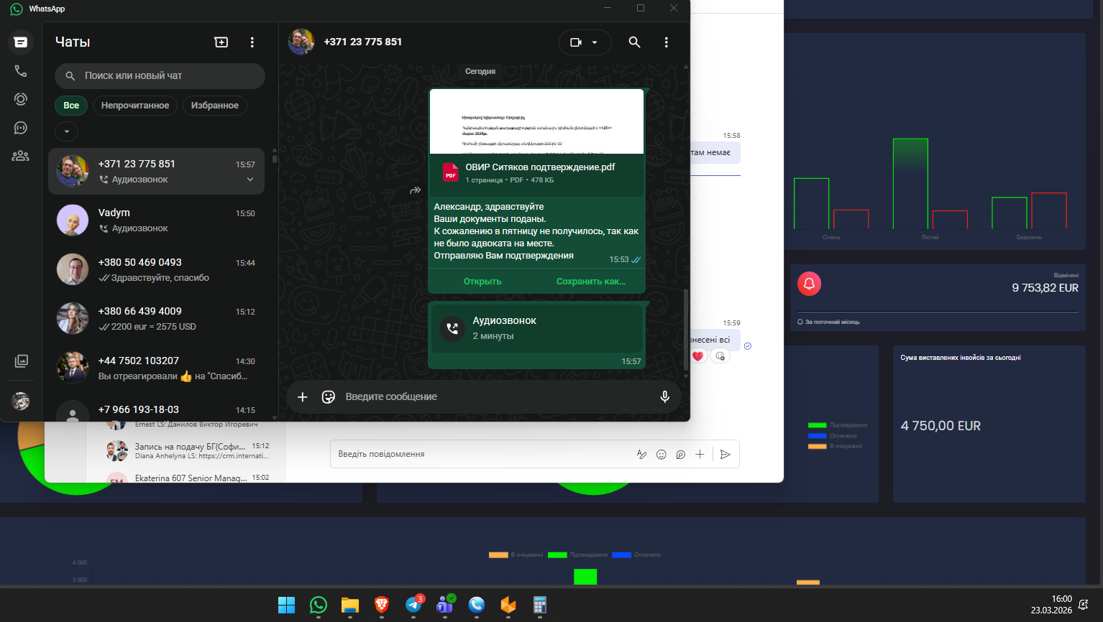Click the plus attach icon in background messenger
The height and width of the screenshot is (622, 1103).
click(x=700, y=454)
